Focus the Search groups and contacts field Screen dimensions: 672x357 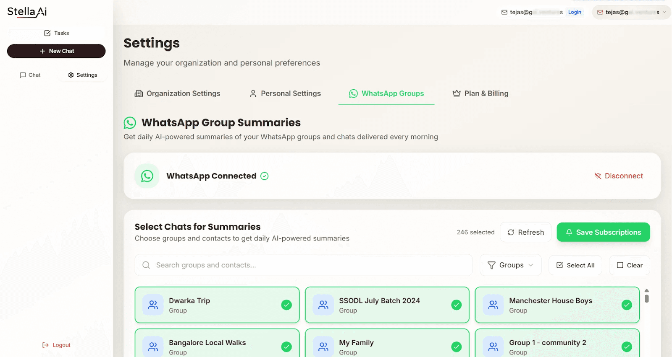pyautogui.click(x=304, y=265)
